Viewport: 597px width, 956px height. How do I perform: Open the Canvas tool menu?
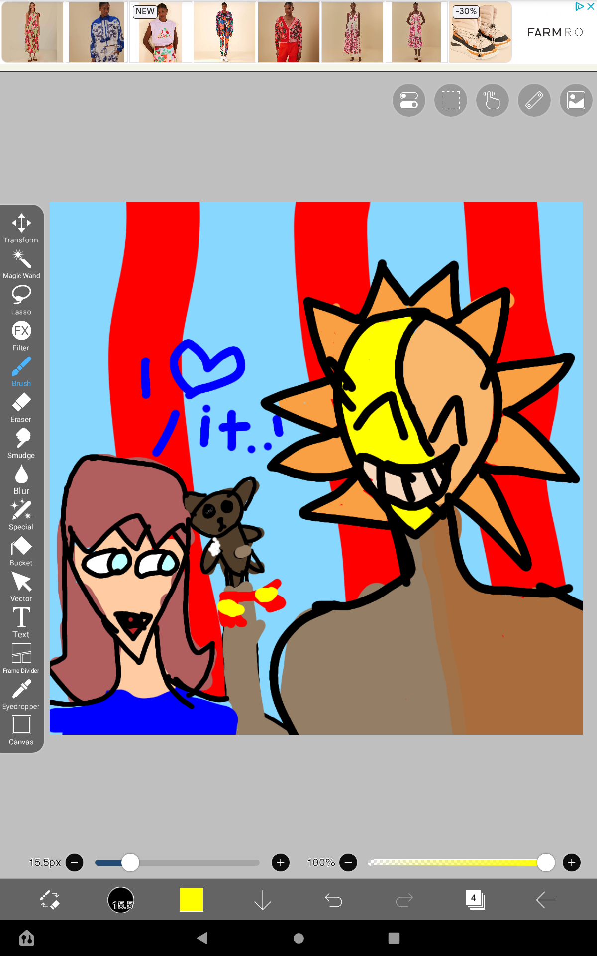pyautogui.click(x=21, y=730)
